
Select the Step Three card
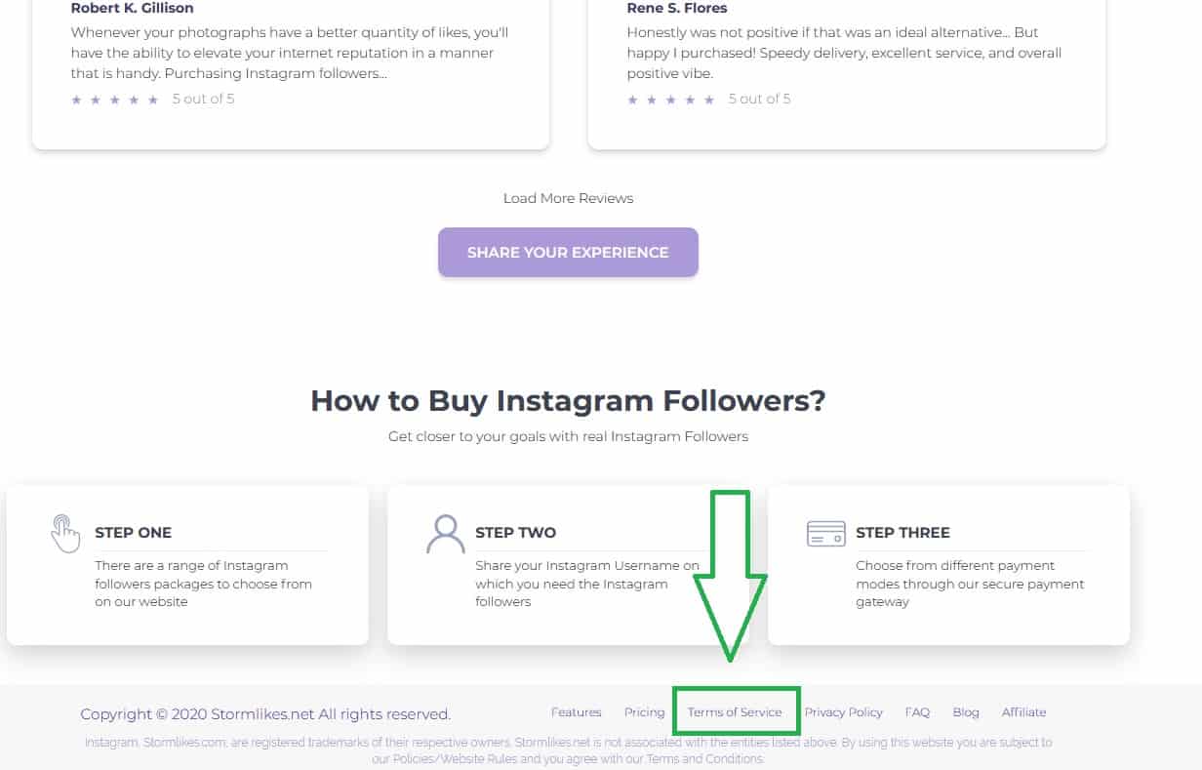[x=948, y=565]
